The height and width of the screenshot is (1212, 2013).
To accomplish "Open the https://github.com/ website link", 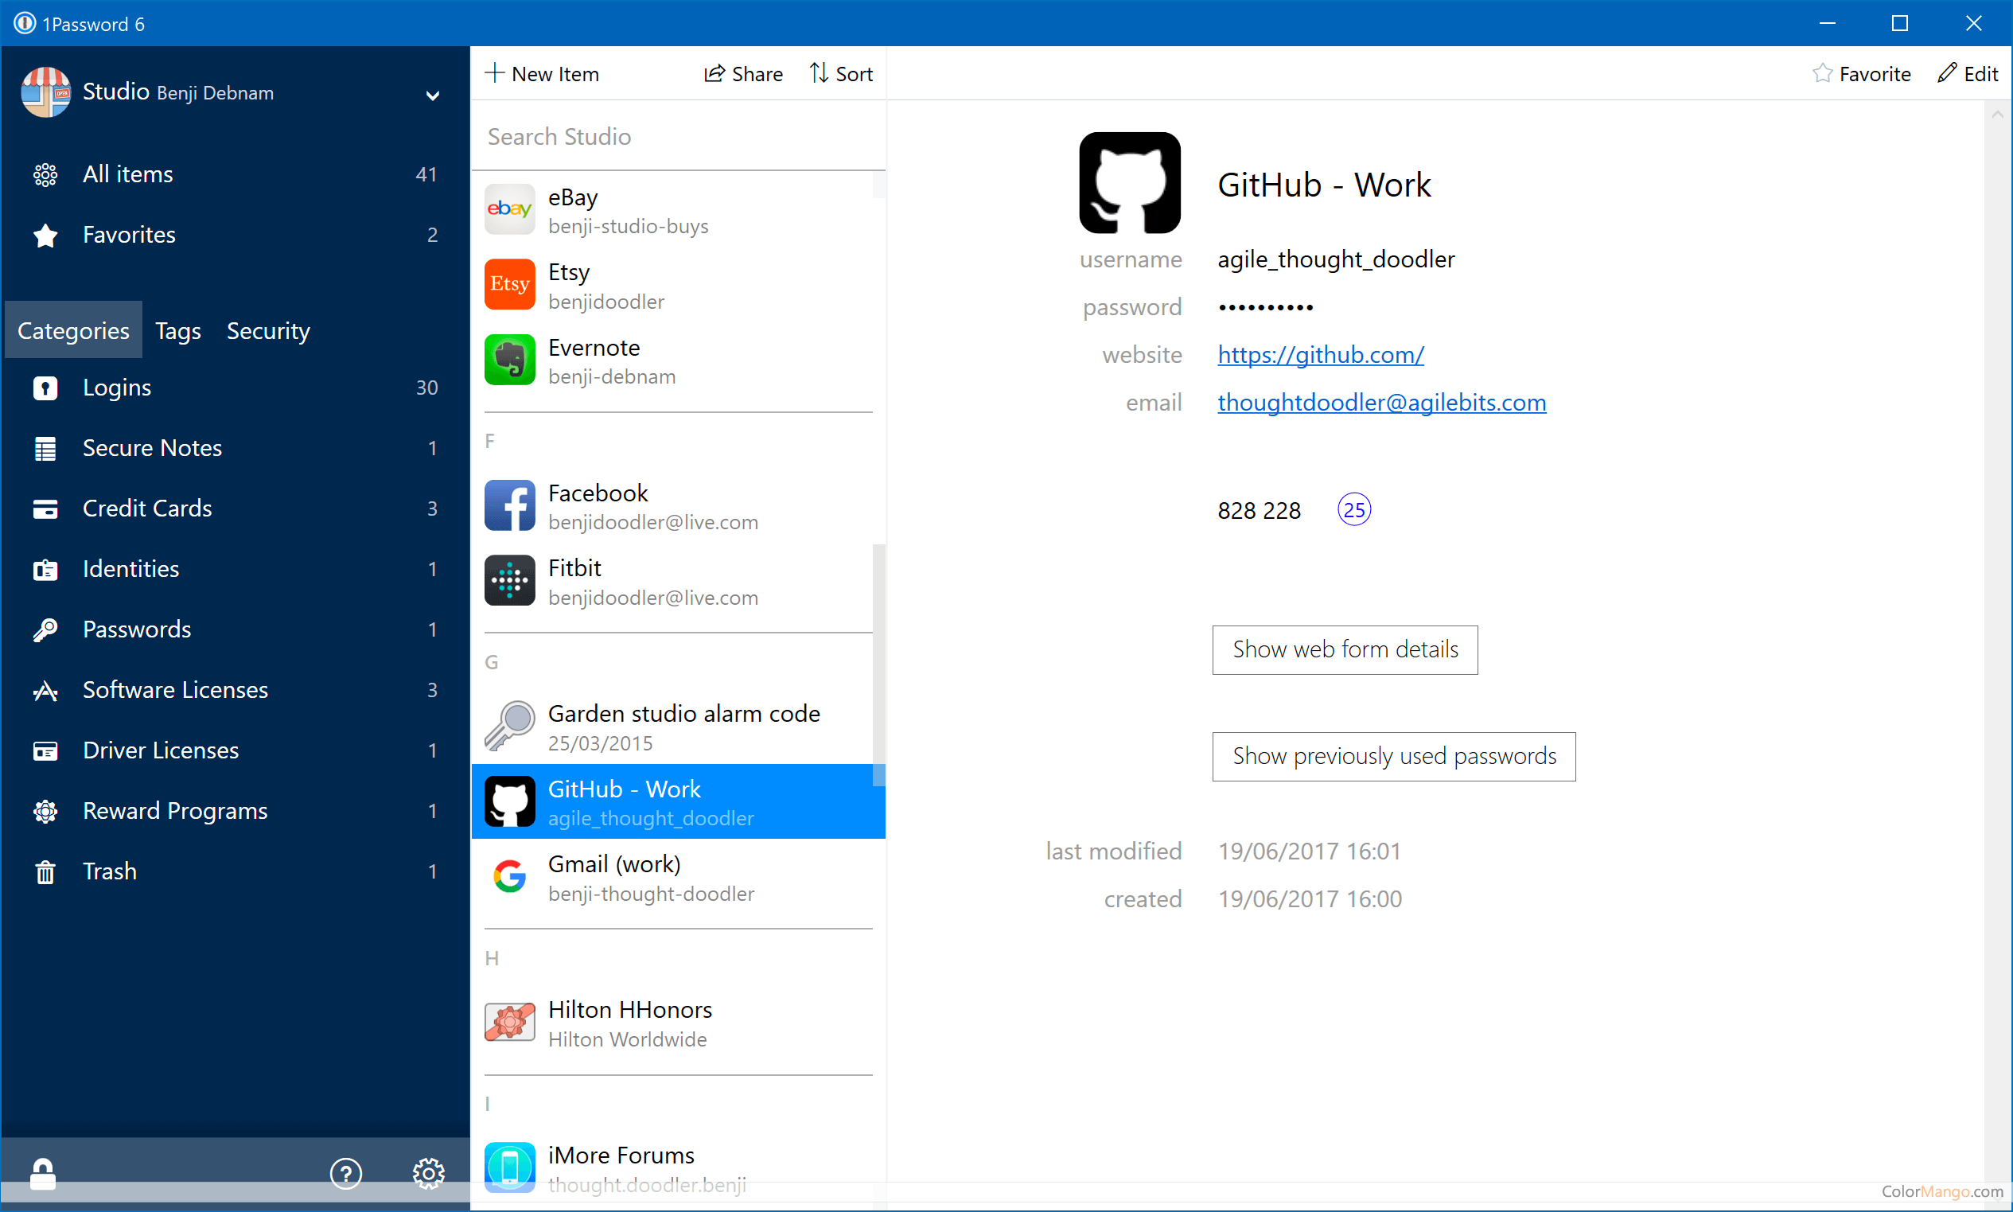I will pos(1320,354).
